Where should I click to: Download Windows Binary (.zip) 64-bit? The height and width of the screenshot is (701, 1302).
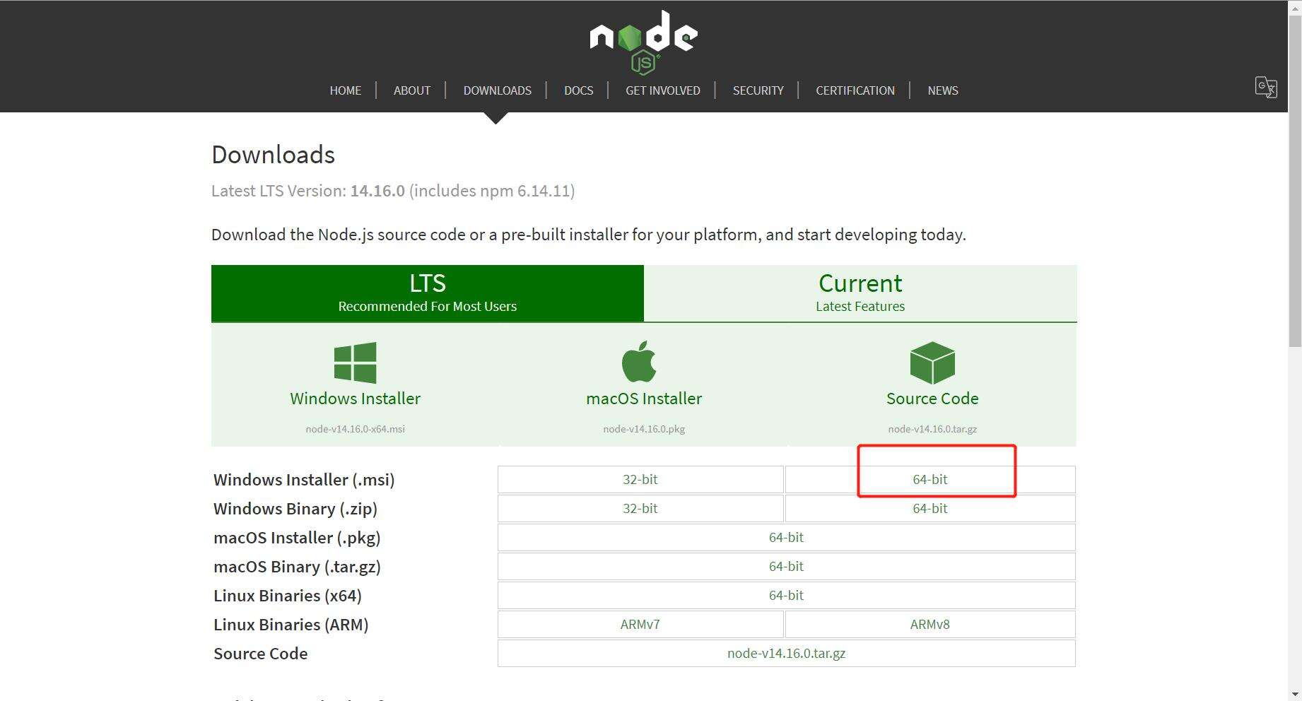tap(929, 508)
